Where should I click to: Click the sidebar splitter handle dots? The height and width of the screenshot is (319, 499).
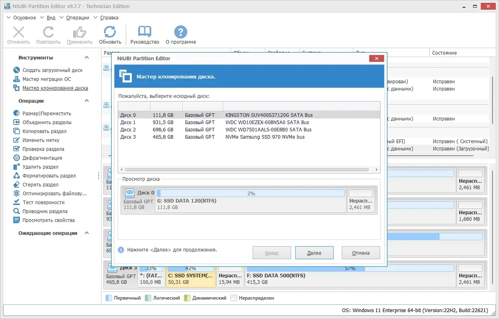click(99, 176)
